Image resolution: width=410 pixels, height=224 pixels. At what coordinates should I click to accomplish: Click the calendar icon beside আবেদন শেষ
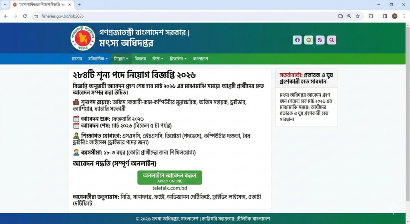coord(76,125)
